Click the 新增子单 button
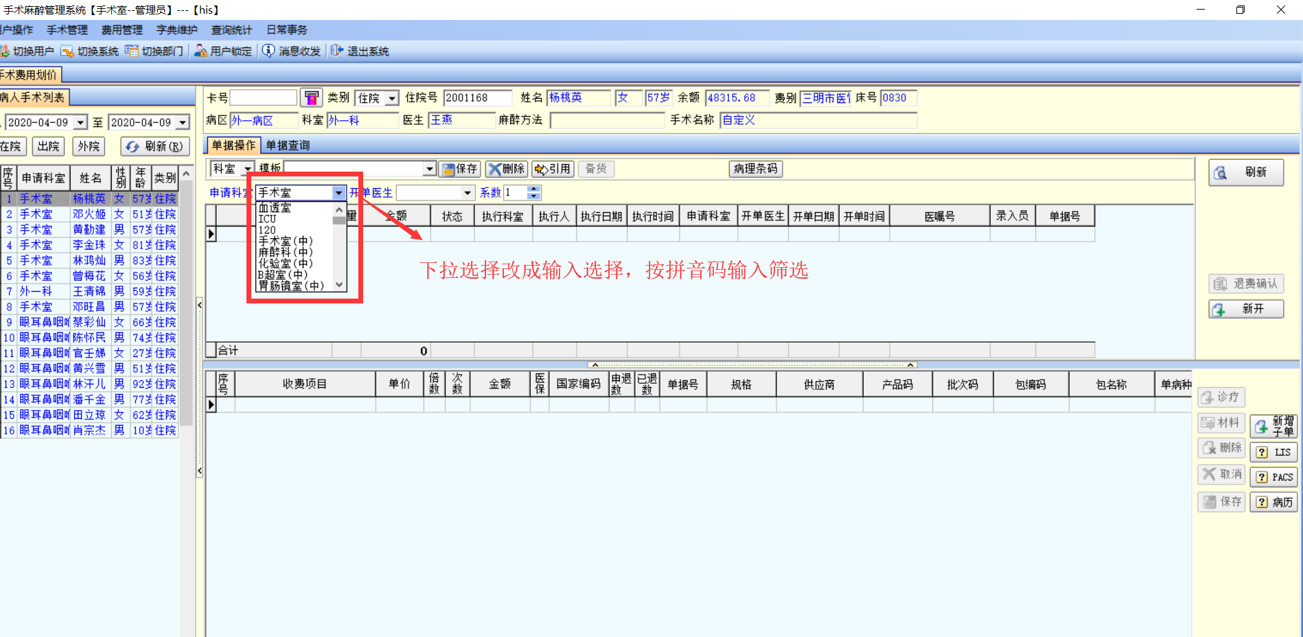Viewport: 1303px width, 637px height. [x=1273, y=426]
